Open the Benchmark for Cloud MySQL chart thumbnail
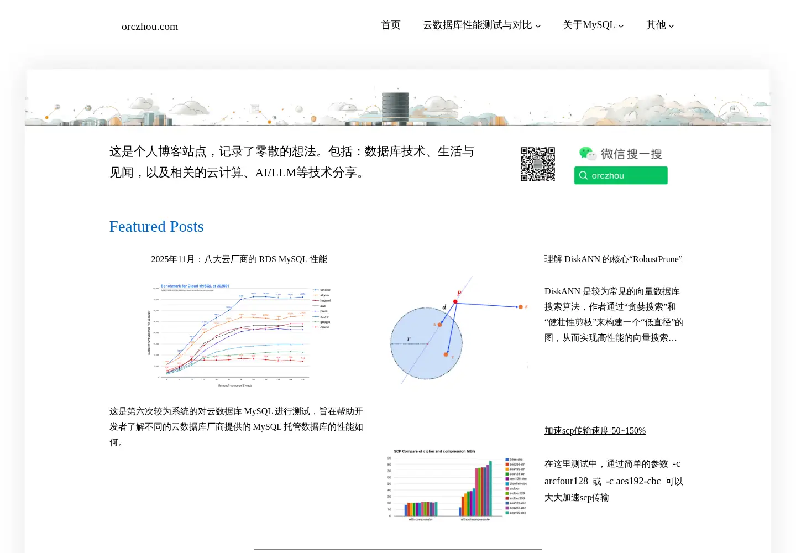Image resolution: width=796 pixels, height=553 pixels. click(x=239, y=335)
